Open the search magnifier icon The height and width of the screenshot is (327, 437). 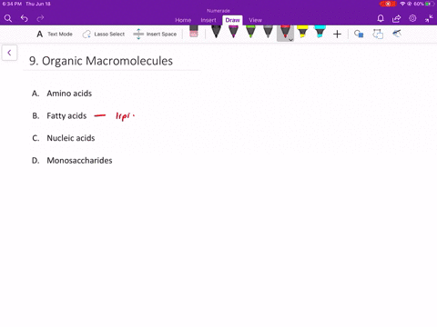click(8, 19)
